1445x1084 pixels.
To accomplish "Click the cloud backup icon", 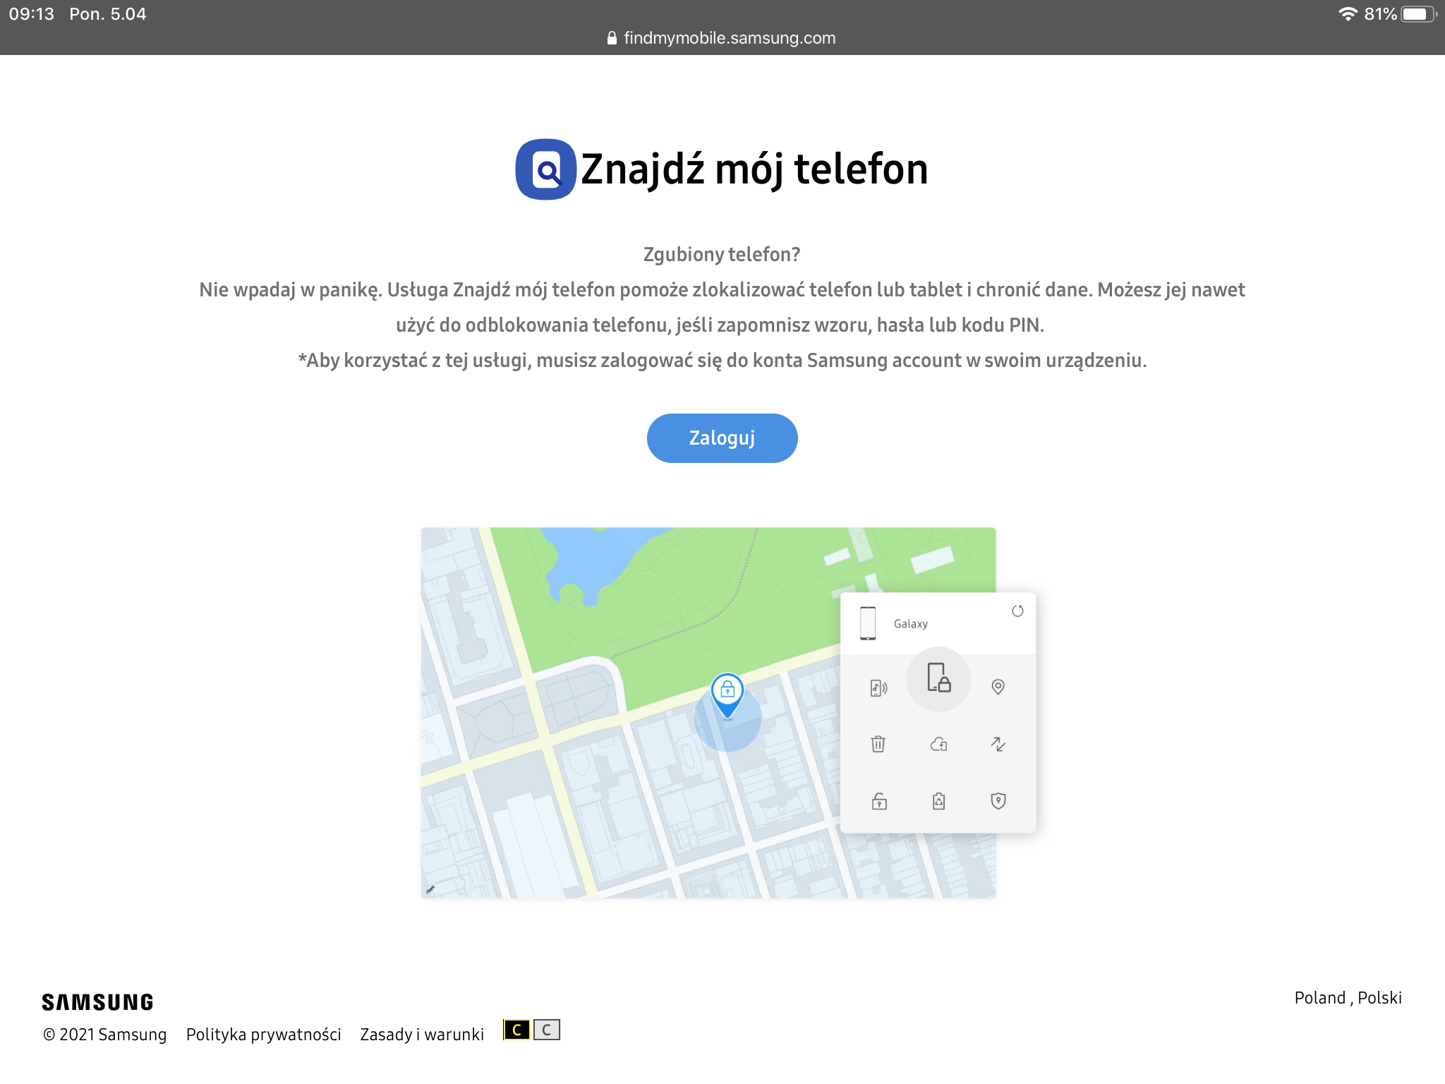I will tap(938, 744).
